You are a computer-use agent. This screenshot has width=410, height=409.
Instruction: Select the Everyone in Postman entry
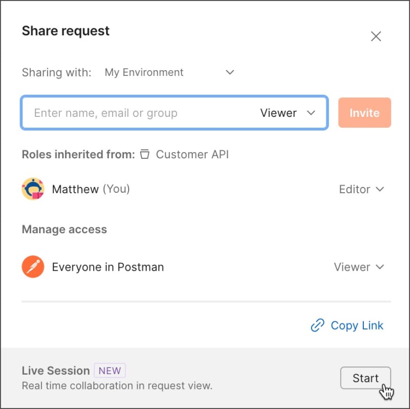107,267
